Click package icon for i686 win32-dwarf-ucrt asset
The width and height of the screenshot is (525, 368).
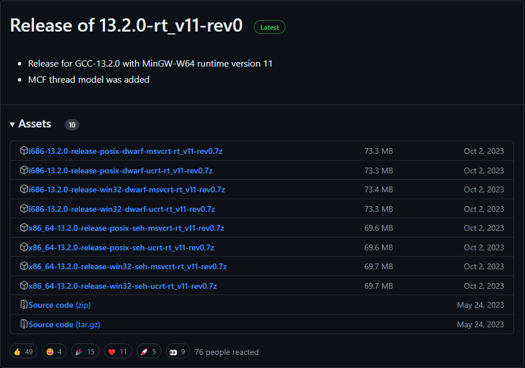point(24,209)
